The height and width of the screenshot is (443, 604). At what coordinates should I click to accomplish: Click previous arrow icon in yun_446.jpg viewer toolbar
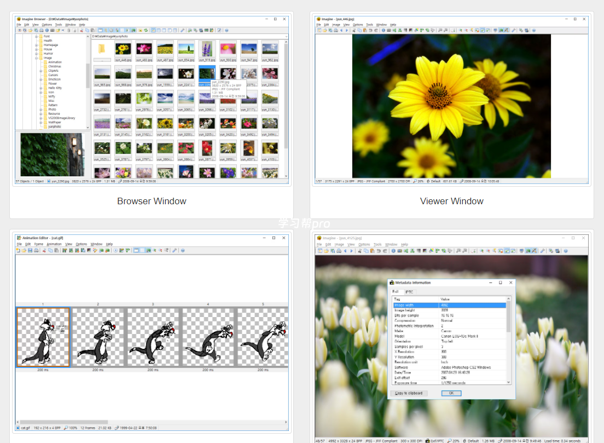coord(341,30)
